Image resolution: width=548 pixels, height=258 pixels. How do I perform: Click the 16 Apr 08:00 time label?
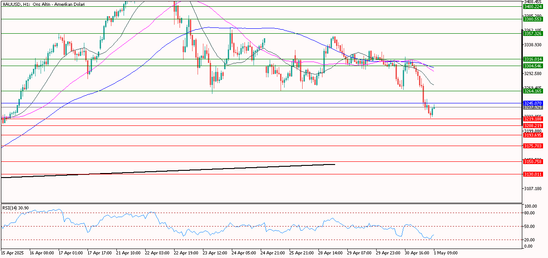click(42, 253)
